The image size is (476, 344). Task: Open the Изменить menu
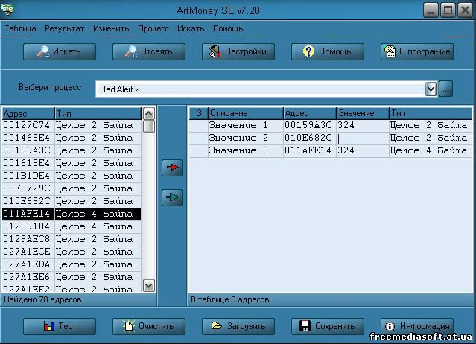click(111, 28)
